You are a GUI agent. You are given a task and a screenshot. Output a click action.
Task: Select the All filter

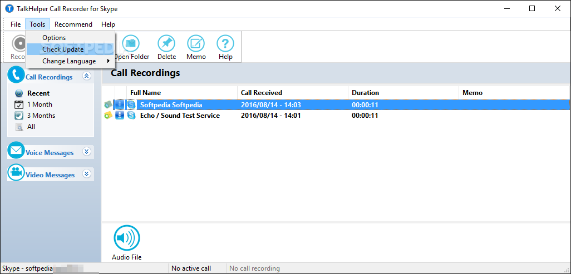[x=31, y=127]
